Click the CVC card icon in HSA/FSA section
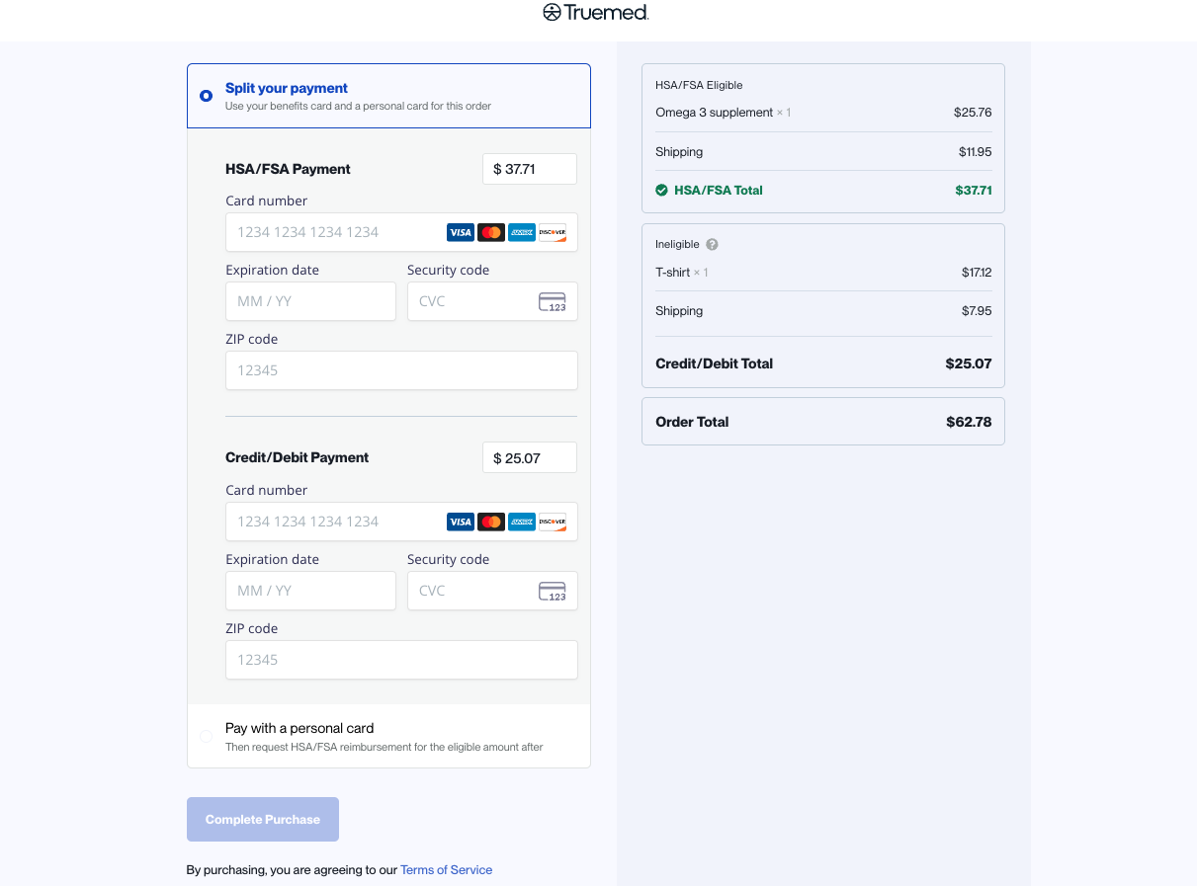 tap(553, 302)
